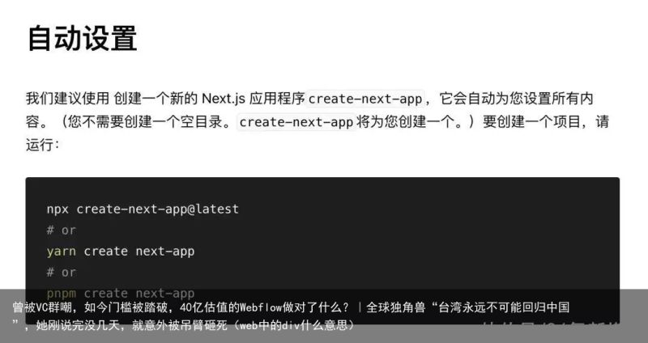Click the second inline create-next-app code

296,122
